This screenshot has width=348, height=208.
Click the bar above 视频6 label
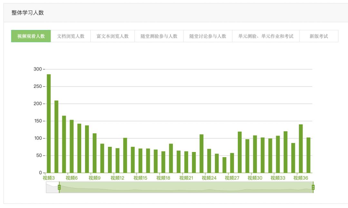(x=72, y=147)
